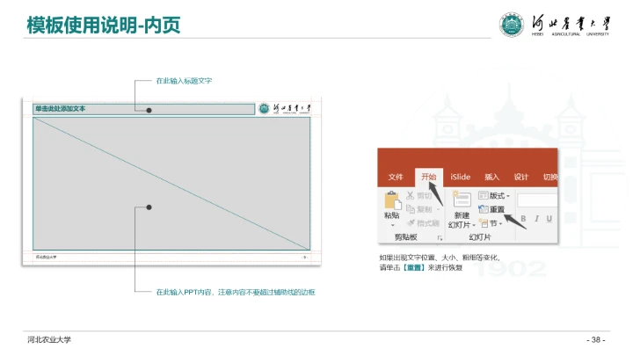This screenshot has height=356, width=633.
Task: Toggle bold with the B icon
Action: [523, 218]
